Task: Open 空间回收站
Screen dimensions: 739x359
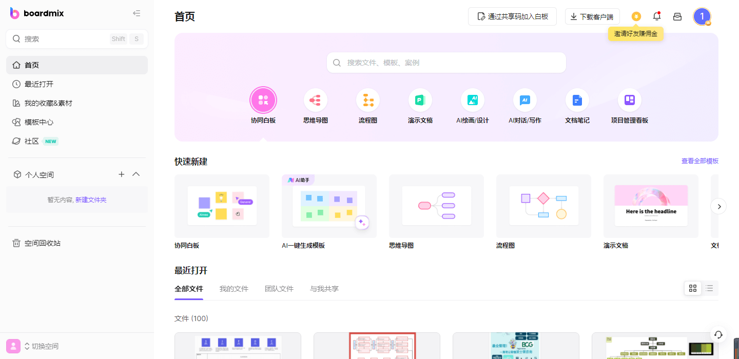Action: coord(77,243)
